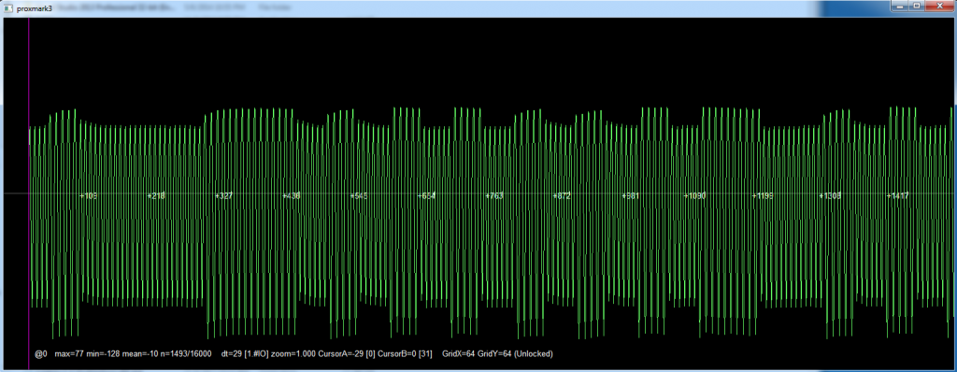Place cursor at the +327 sample marker

(224, 196)
